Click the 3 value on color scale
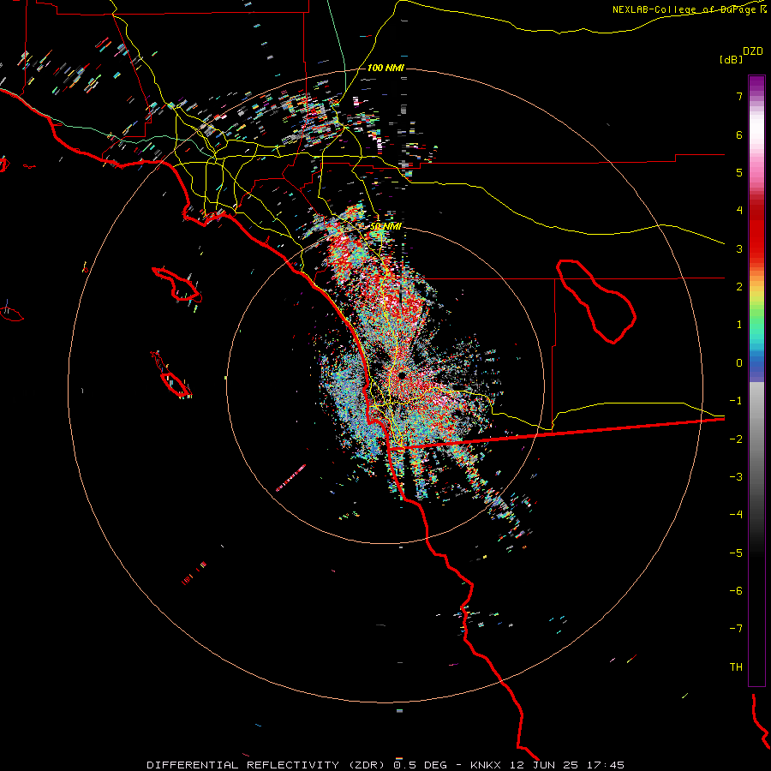771x771 pixels. (739, 248)
